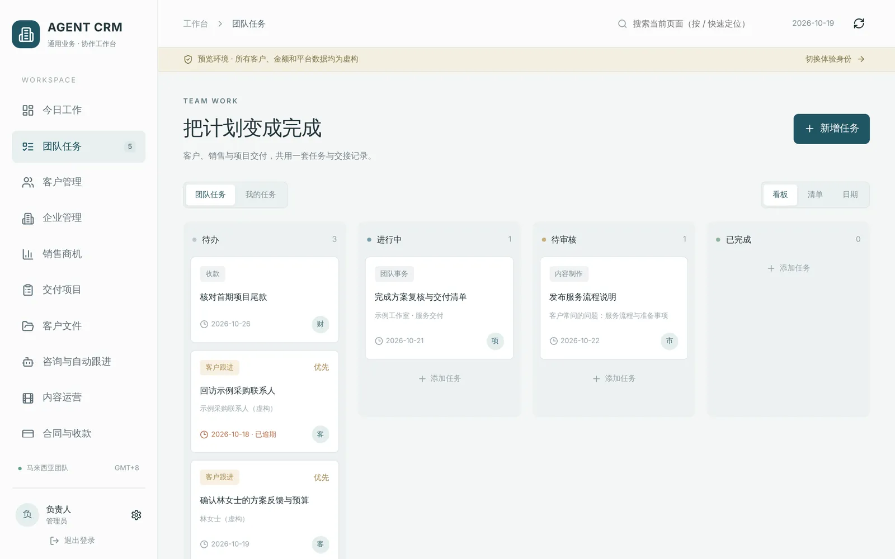The height and width of the screenshot is (559, 895).
Task: Click the 内容制作 tag
Action: (x=568, y=274)
